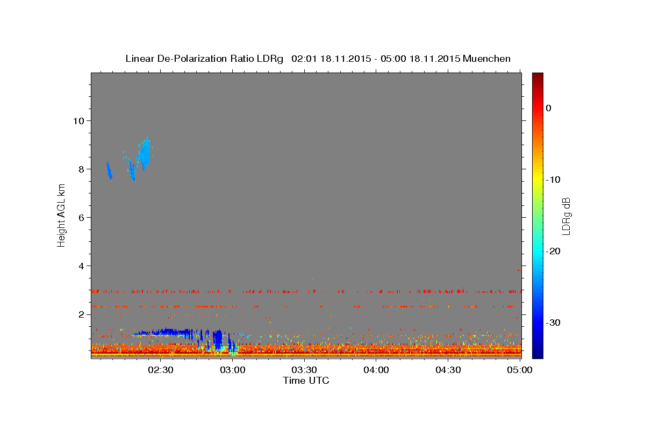
Task: Click the '03:00' time tick label
Action: [232, 370]
